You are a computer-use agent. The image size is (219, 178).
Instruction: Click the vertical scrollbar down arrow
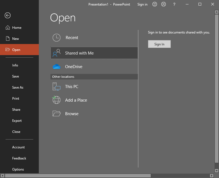[217, 170]
